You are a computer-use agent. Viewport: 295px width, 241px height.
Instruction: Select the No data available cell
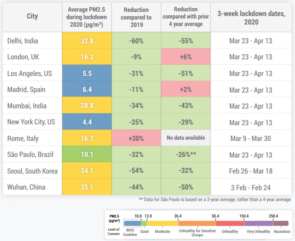coord(186,138)
